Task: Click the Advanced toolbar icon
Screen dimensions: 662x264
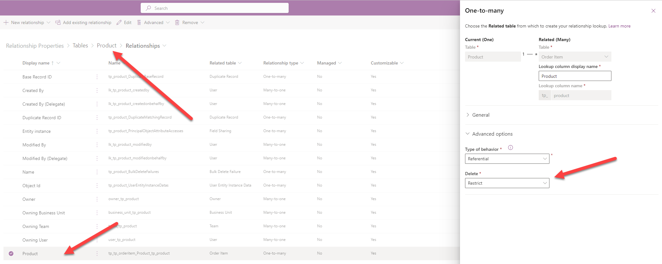Action: tap(139, 22)
